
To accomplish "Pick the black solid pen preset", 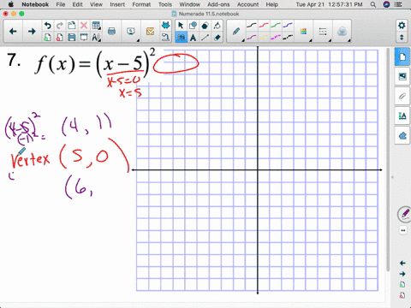I will (252, 26).
